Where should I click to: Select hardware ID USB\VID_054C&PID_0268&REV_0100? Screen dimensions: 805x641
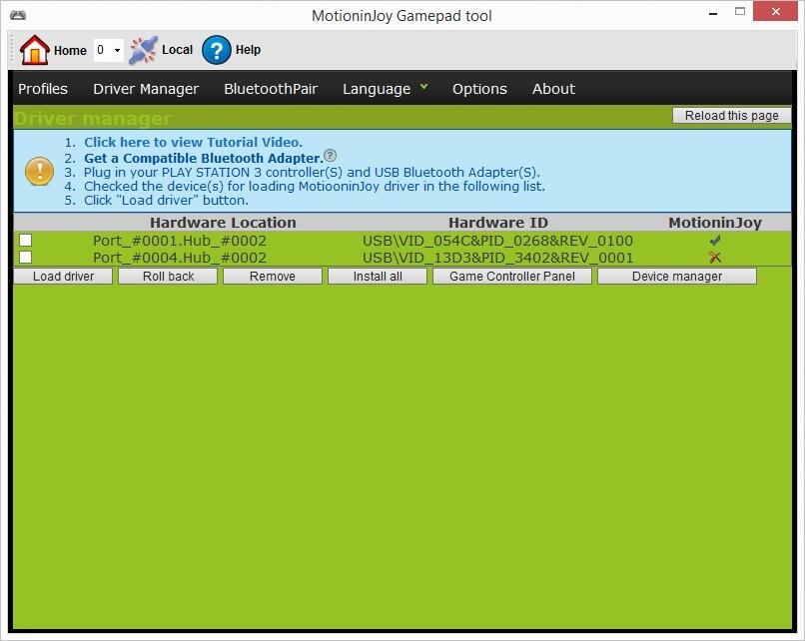point(497,241)
